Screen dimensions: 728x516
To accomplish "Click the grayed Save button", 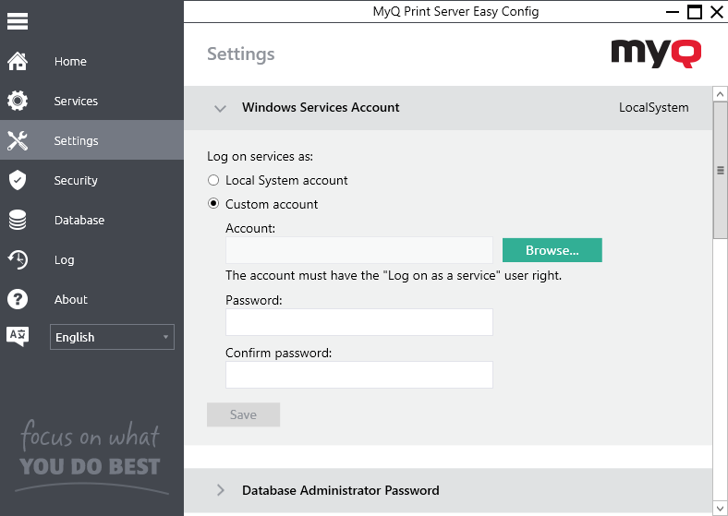I will tap(243, 415).
